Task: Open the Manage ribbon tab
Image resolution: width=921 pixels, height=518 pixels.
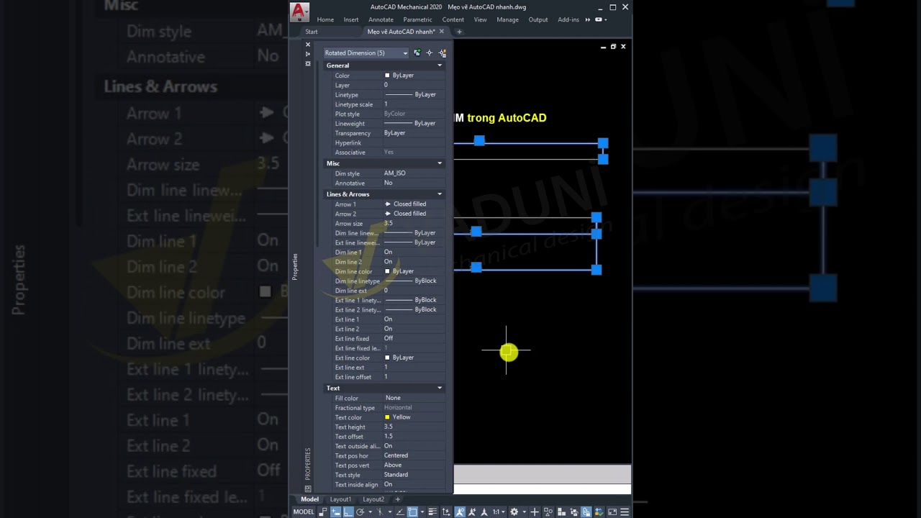Action: click(507, 19)
